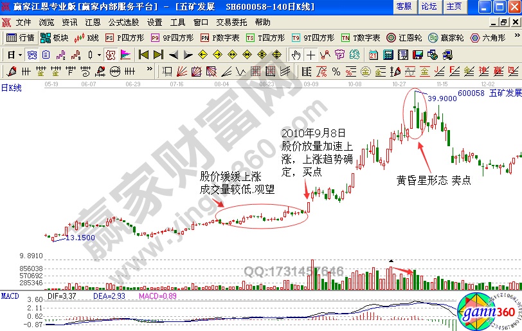Click the 客服 button in title bar
522x331 pixels.
point(404,6)
